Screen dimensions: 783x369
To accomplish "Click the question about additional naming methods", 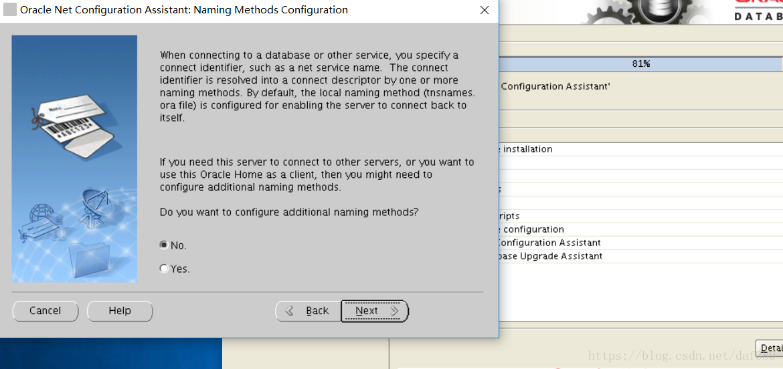I will click(x=288, y=212).
